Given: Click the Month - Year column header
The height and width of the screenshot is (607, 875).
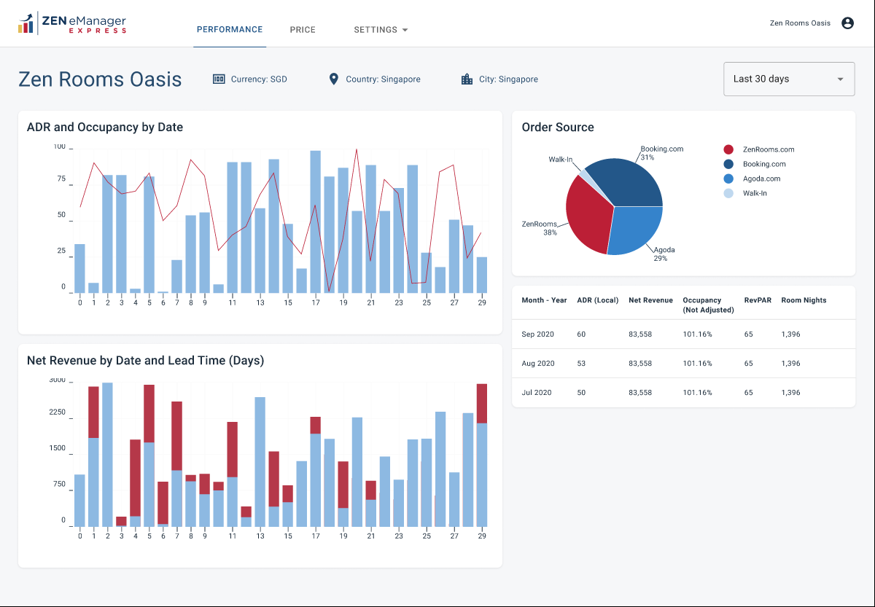Looking at the screenshot, I should tap(544, 300).
